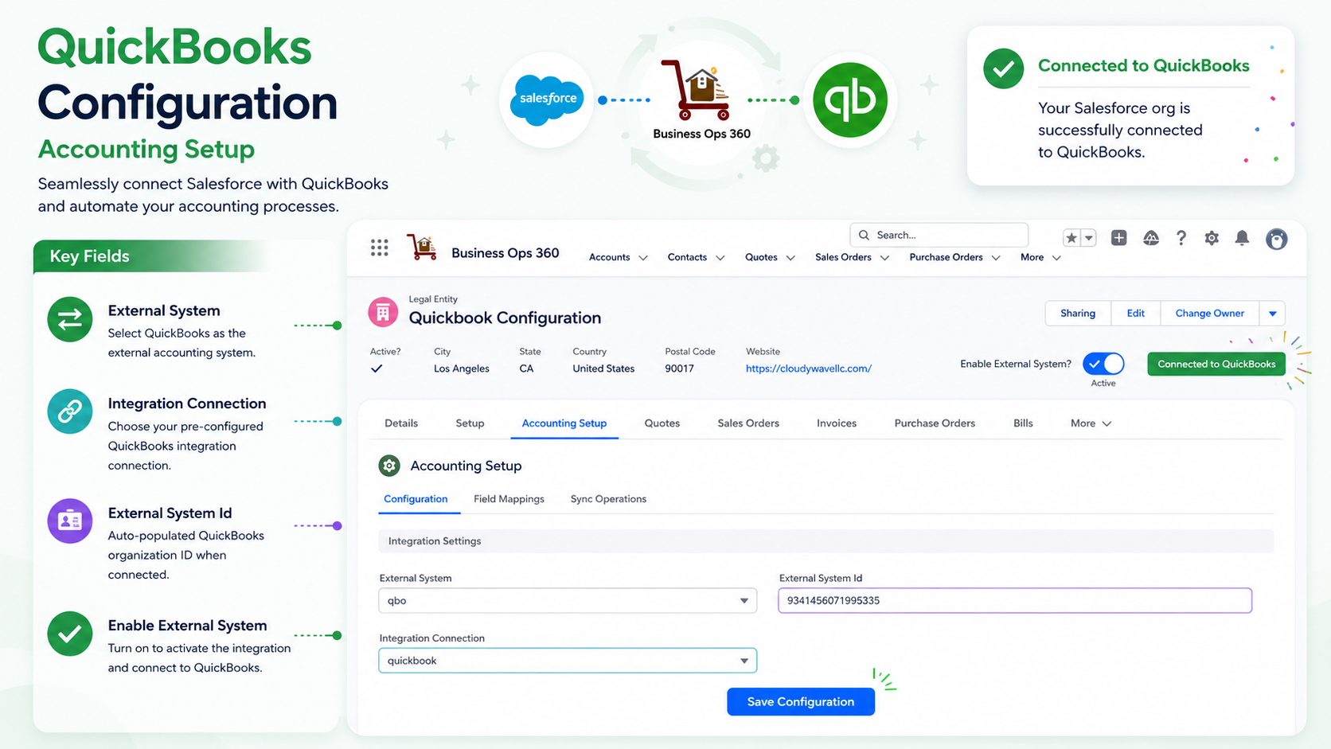
Task: Open the Trailhead guidance icon
Action: pyautogui.click(x=1151, y=237)
